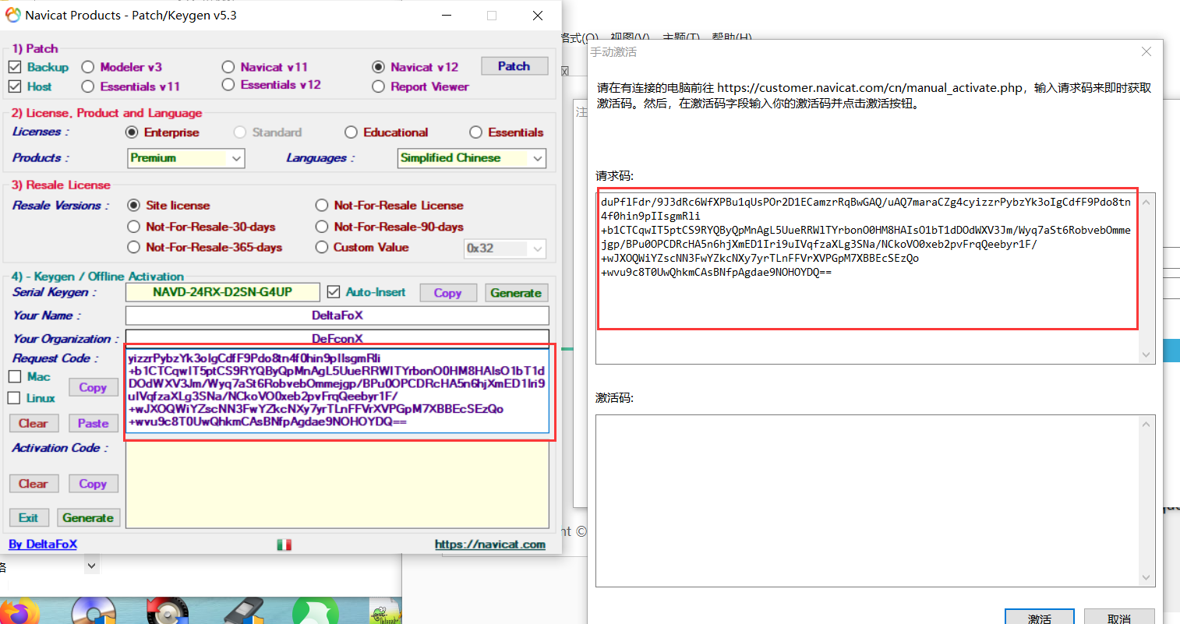Open the green bird app in taskbar
1180x624 pixels.
pos(316,612)
